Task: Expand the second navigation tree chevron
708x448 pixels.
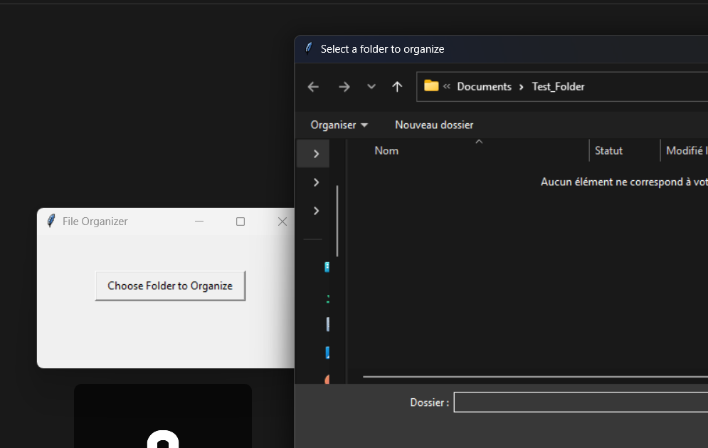Action: pos(316,182)
